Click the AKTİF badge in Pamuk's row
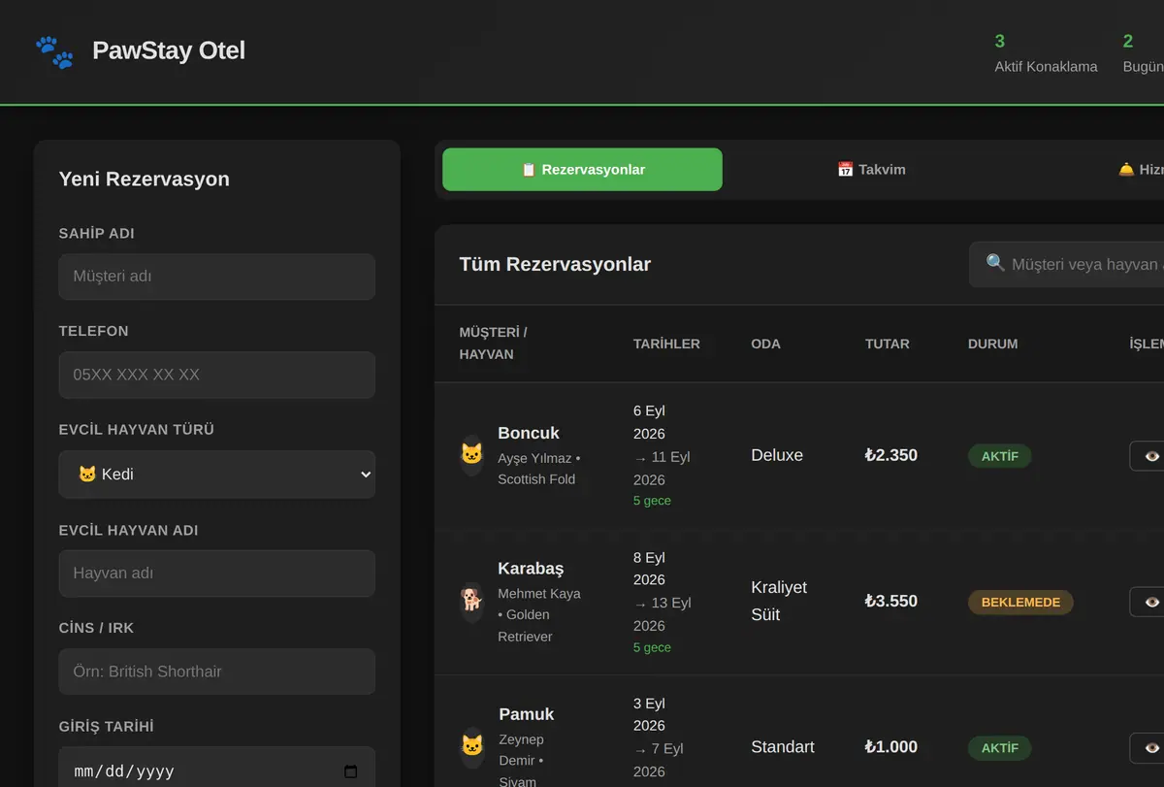 [x=999, y=748]
